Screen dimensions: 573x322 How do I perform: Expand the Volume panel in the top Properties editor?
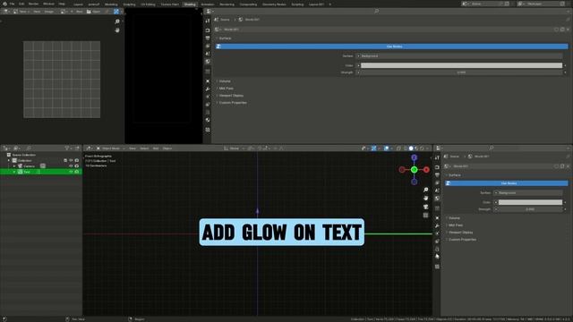(225, 81)
